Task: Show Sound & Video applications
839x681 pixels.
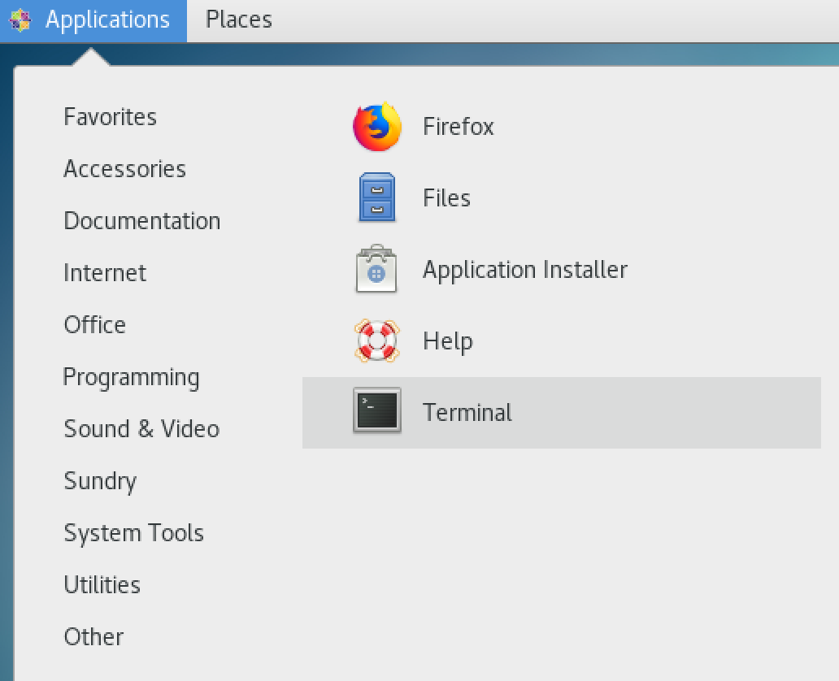Action: [141, 429]
